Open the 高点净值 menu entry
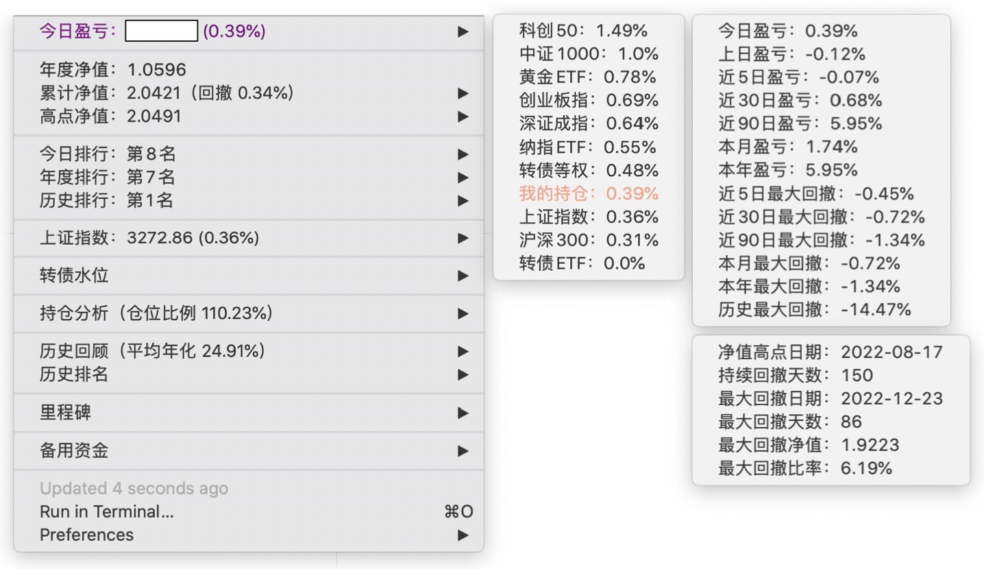This screenshot has height=569, width=984. click(x=110, y=117)
